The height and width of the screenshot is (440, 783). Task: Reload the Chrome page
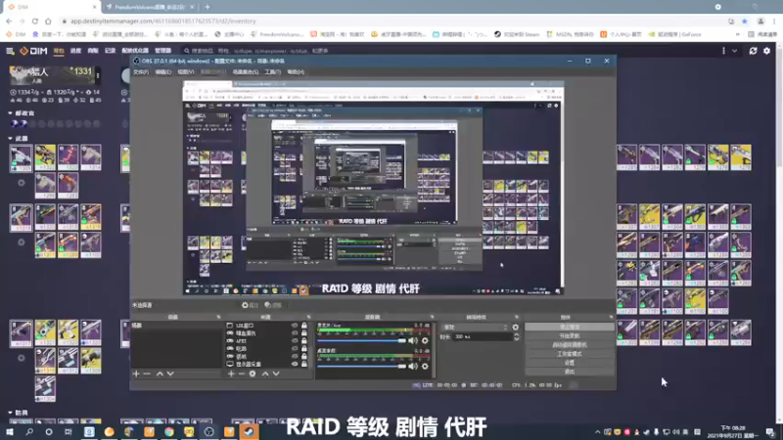pos(35,21)
